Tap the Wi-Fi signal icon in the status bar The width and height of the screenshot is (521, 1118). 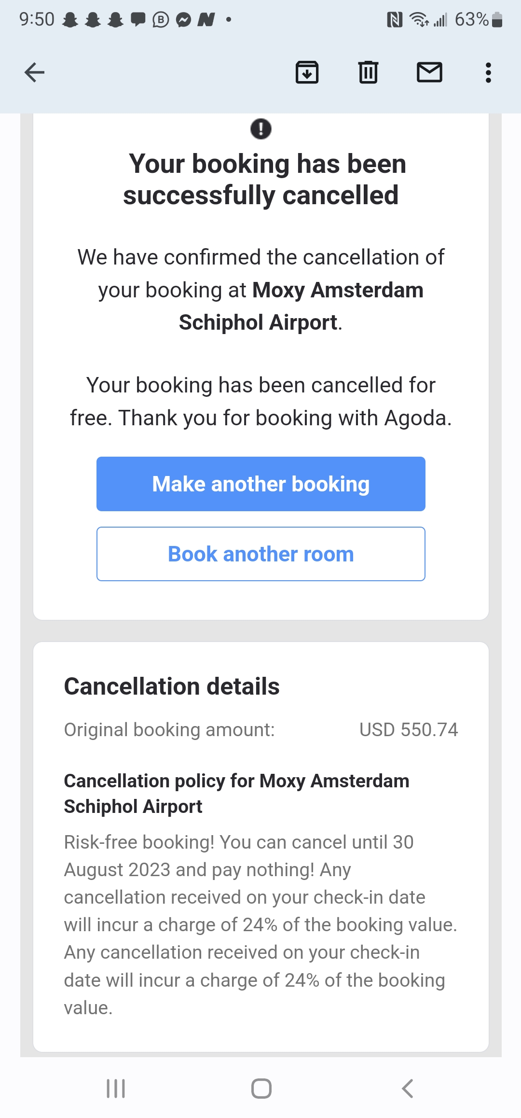[x=419, y=20]
